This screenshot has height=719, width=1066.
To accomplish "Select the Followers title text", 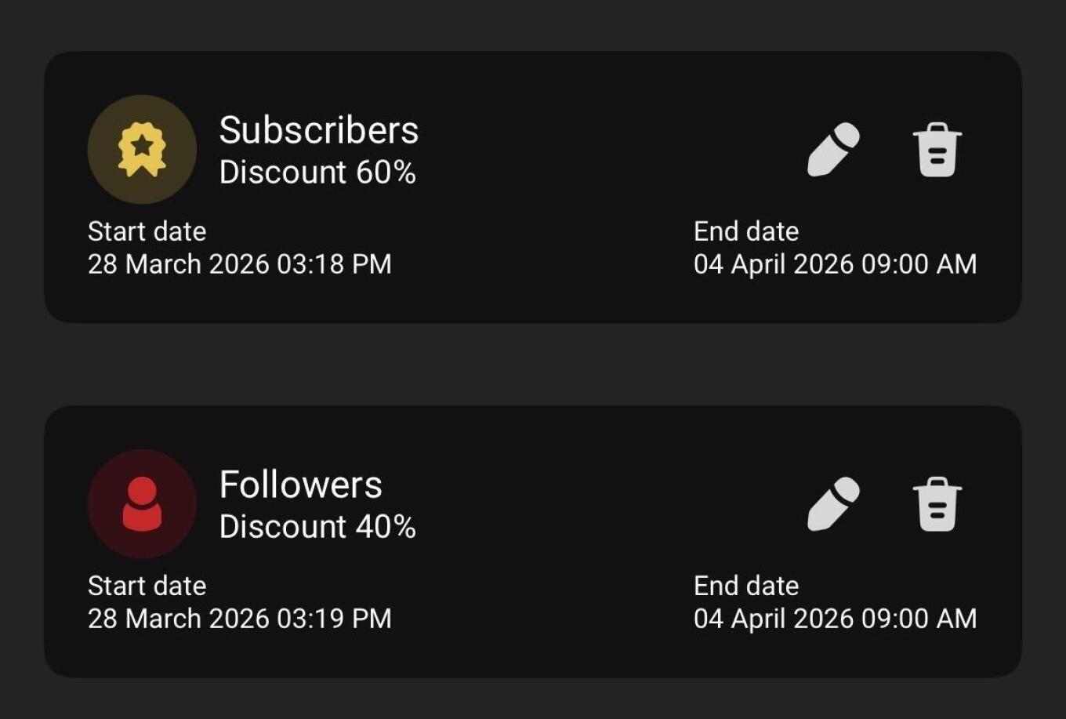I will coord(300,485).
